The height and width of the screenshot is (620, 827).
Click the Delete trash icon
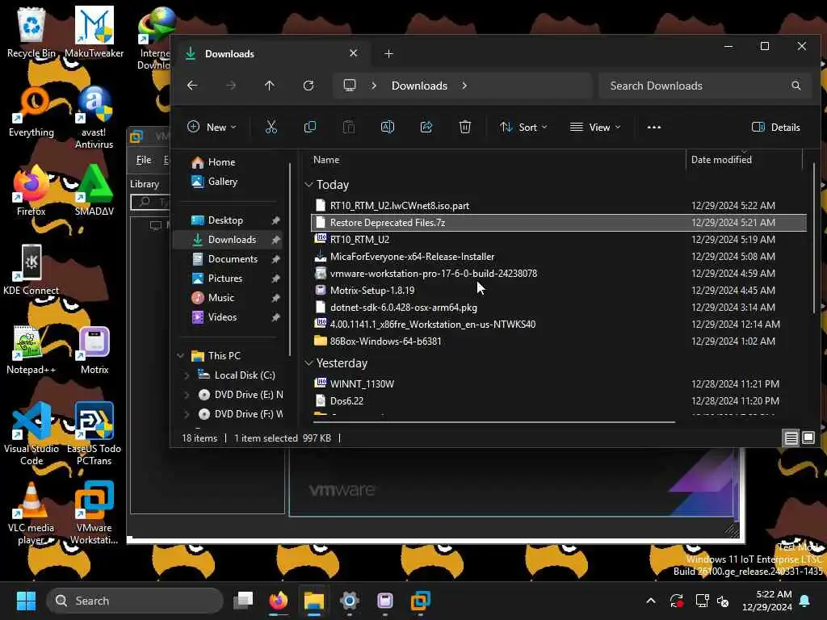point(464,127)
